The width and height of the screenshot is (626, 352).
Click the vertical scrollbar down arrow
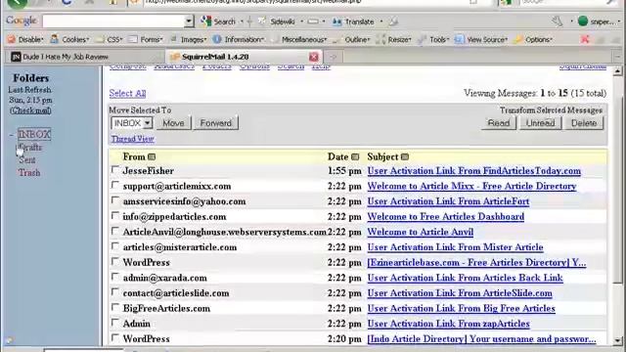pyautogui.click(x=617, y=341)
